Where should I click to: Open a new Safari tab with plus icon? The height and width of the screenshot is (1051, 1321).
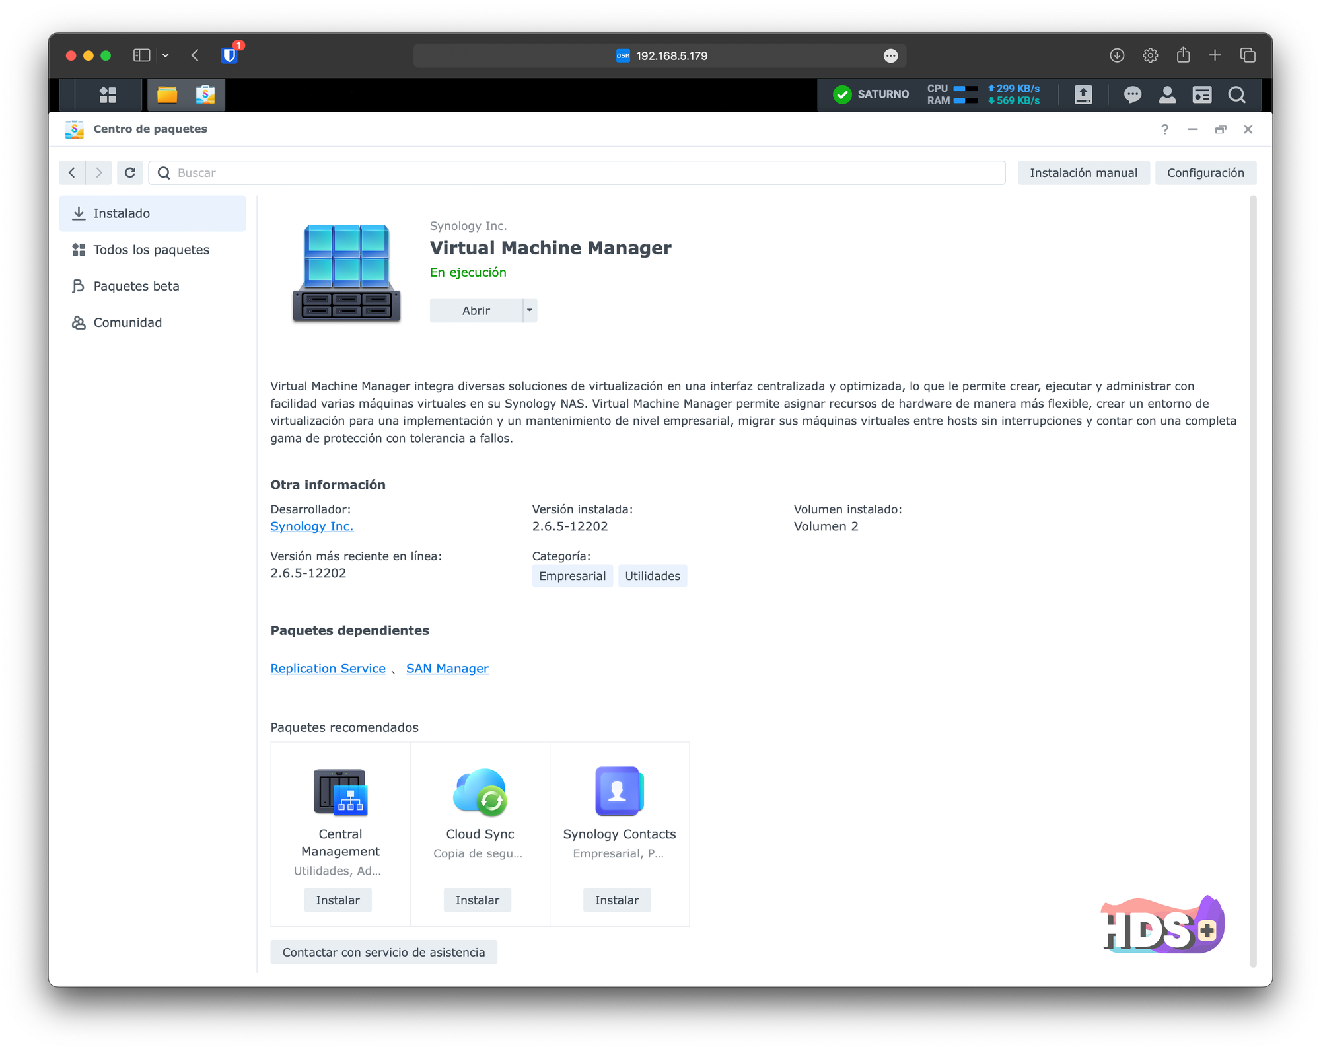(1215, 55)
